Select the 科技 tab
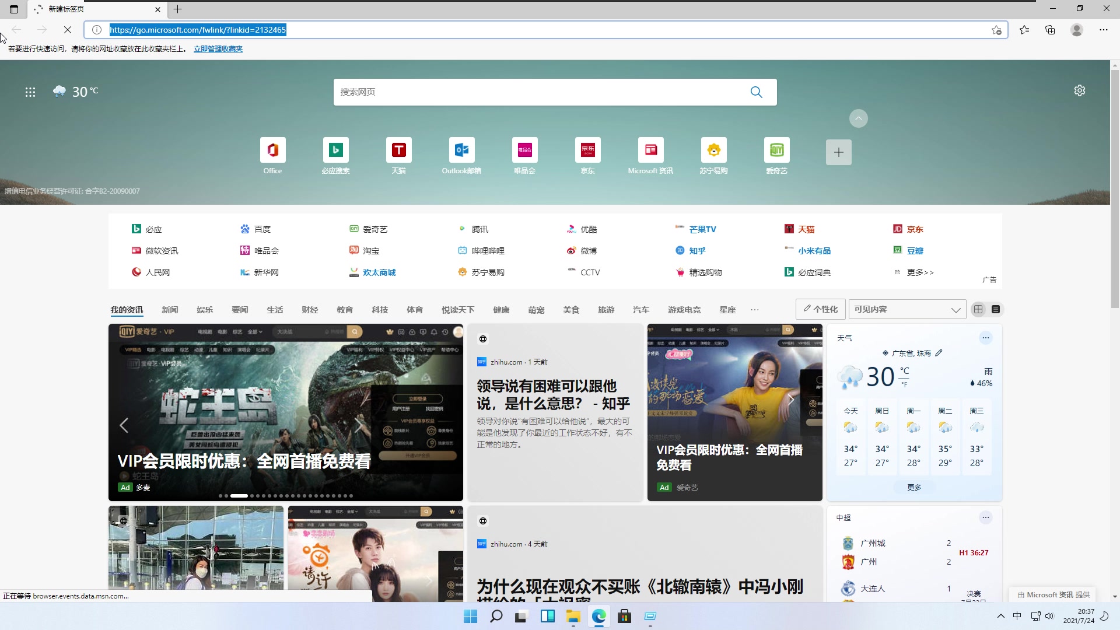This screenshot has height=630, width=1120. pos(380,310)
